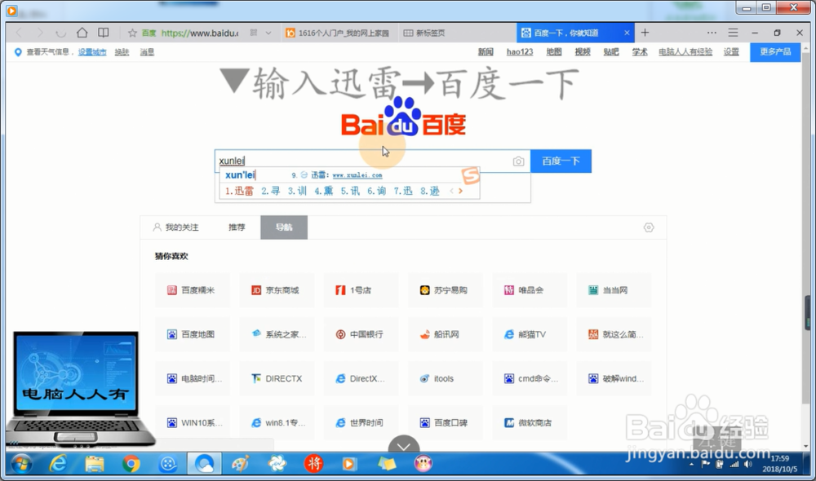Bookmark page with the star icon
The width and height of the screenshot is (816, 481).
click(x=132, y=33)
